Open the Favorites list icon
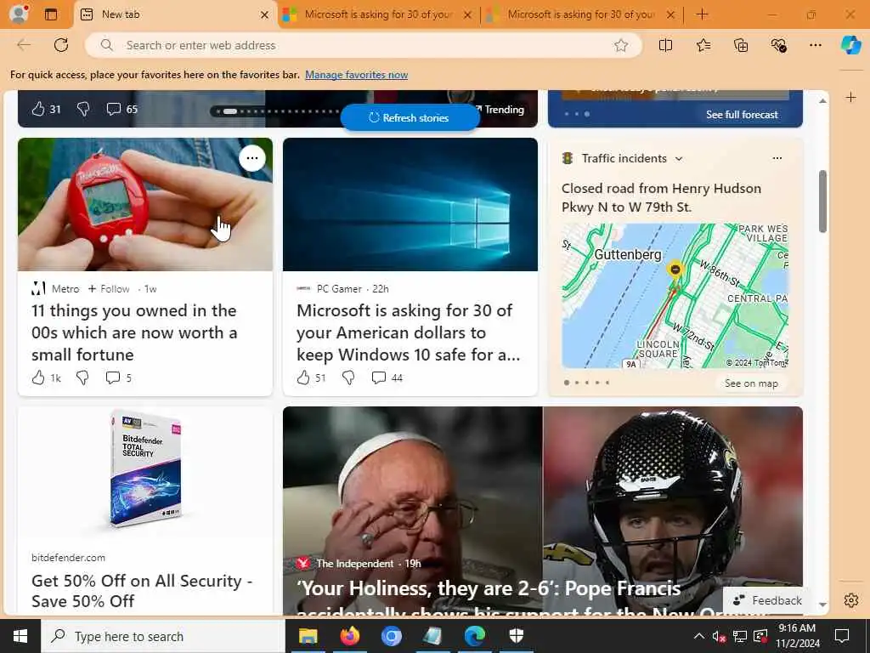Viewport: 870px width, 653px height. [703, 46]
